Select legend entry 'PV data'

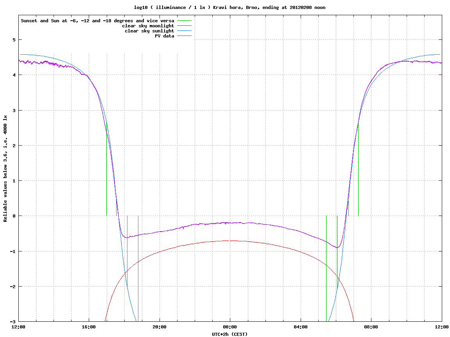[165, 36]
